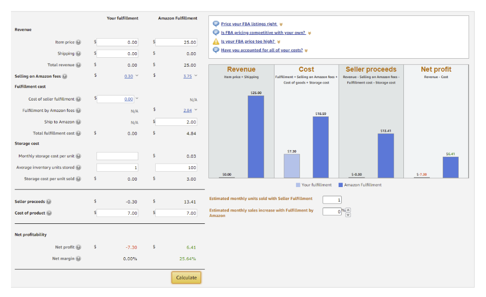Screen dimensions: 486x297
Task: Increase estimated monthly sales percentage stepper
Action: (x=348, y=210)
